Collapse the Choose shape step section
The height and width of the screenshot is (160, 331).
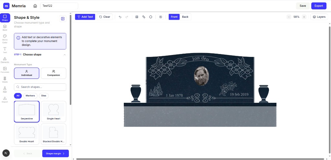click(x=65, y=55)
